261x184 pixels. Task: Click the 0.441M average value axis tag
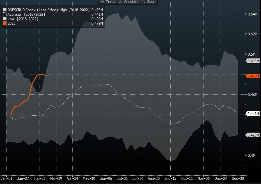pyautogui.click(x=253, y=114)
